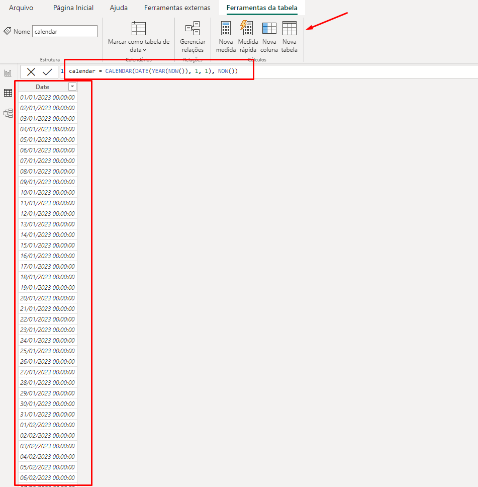This screenshot has width=478, height=487.
Task: Switch to Data table view in sidebar
Action: pos(8,93)
